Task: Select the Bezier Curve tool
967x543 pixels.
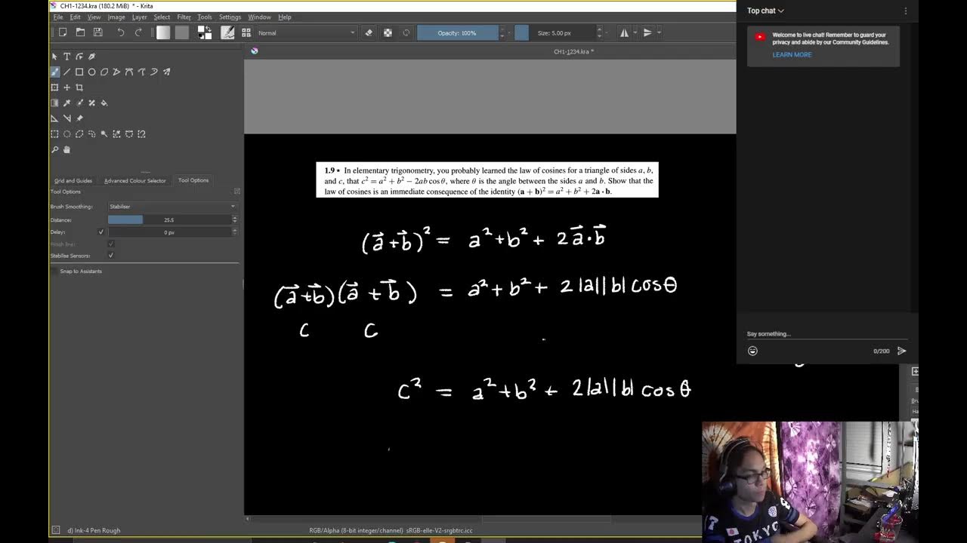Action: tap(129, 72)
